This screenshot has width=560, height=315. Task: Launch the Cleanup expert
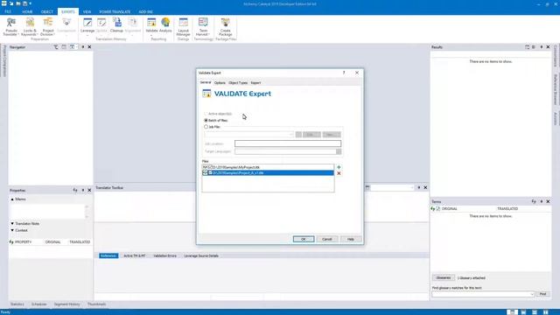116,25
